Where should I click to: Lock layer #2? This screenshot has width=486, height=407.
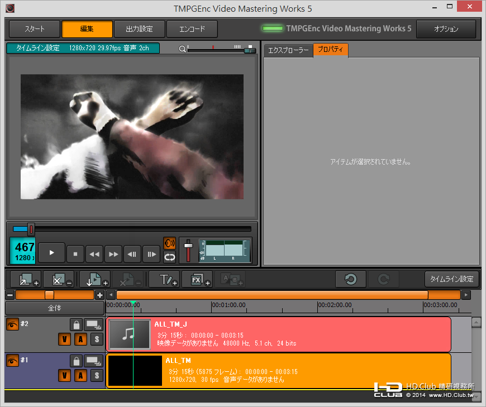coord(76,325)
